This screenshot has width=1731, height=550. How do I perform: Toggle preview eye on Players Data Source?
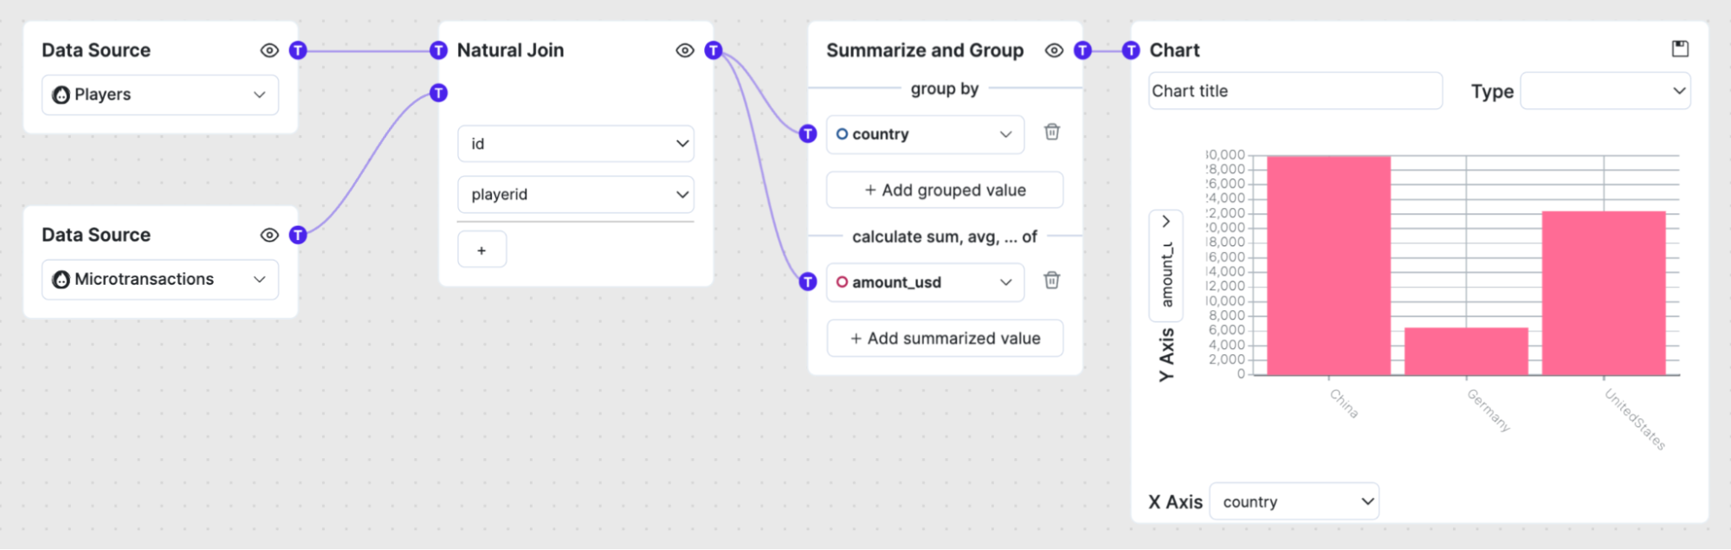tap(269, 50)
